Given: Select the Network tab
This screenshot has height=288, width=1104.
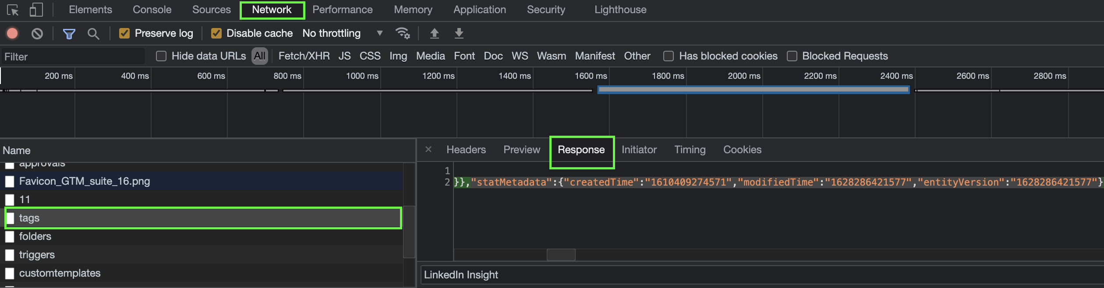Looking at the screenshot, I should click(x=272, y=10).
